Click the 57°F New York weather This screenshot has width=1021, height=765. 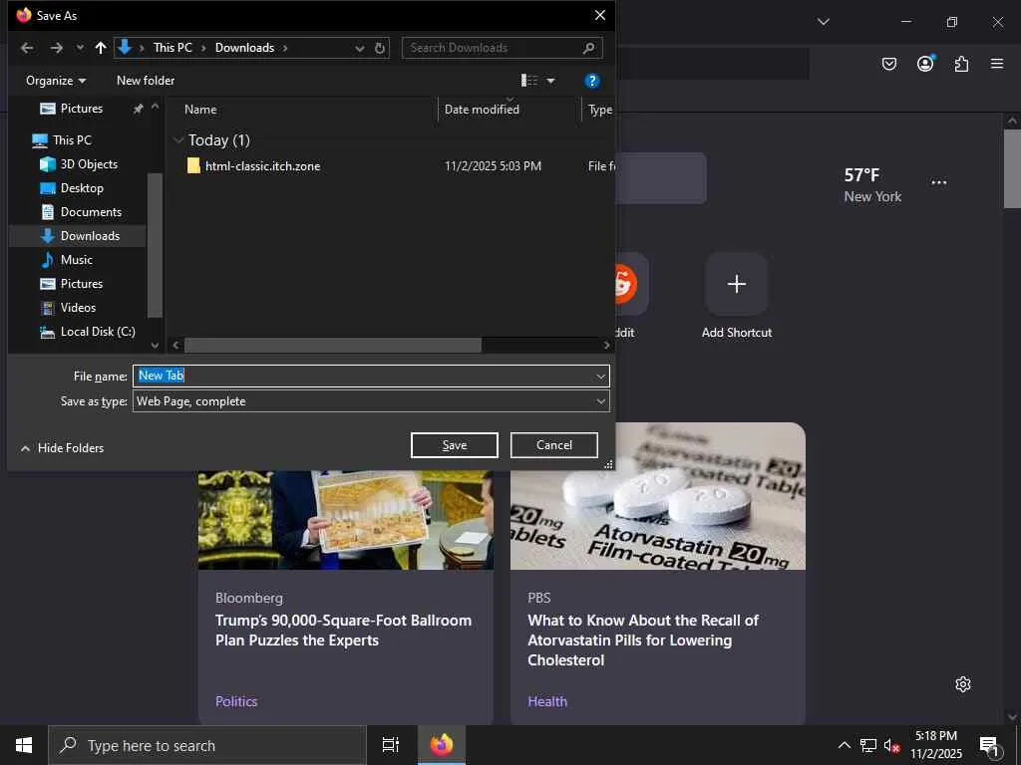point(872,185)
